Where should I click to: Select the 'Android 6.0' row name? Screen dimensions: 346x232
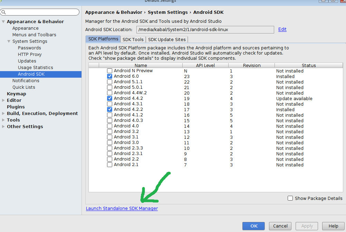tap(126, 76)
